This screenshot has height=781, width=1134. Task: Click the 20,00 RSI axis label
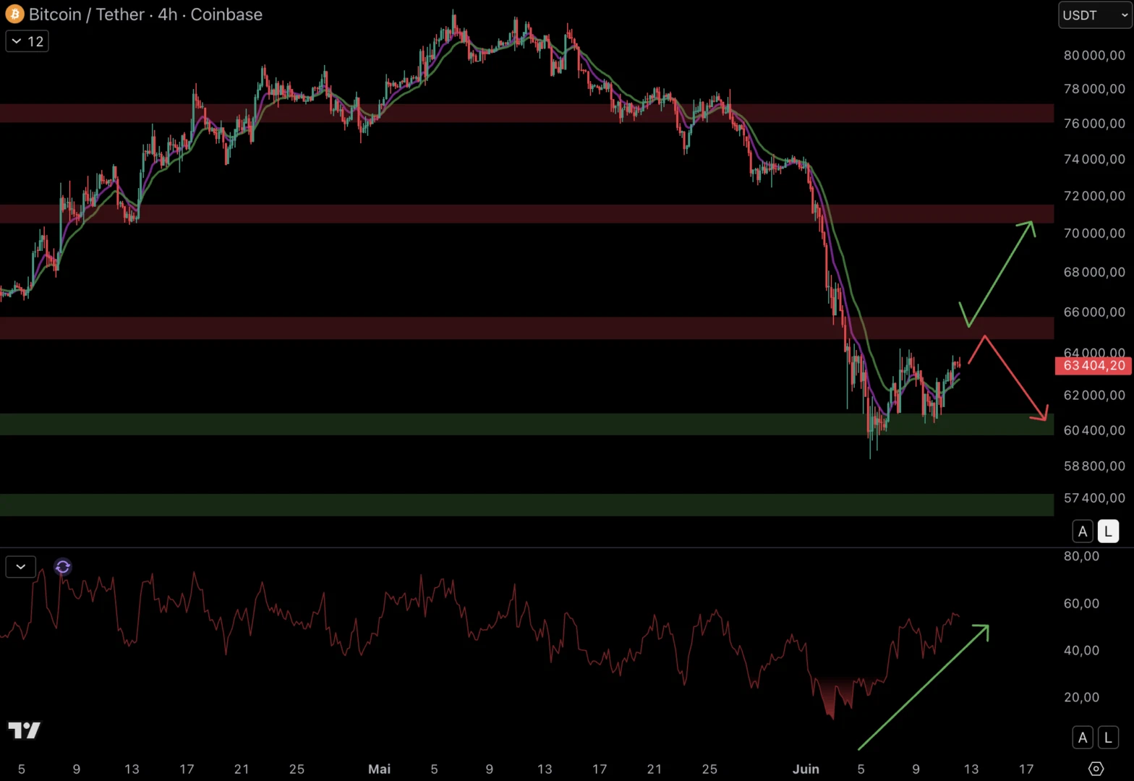(1081, 697)
